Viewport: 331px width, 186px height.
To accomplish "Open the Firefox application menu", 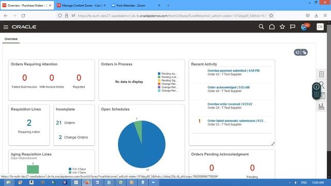I will tap(325, 16).
